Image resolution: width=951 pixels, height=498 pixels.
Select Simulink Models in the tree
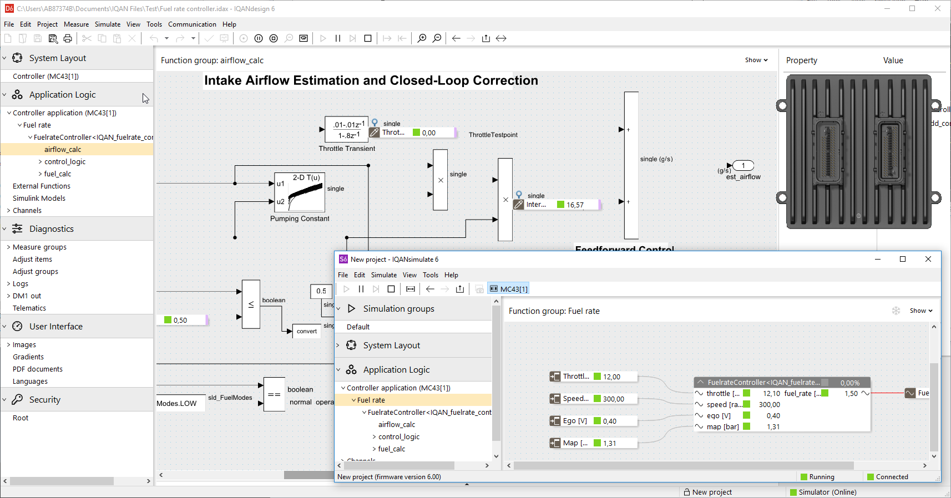39,199
